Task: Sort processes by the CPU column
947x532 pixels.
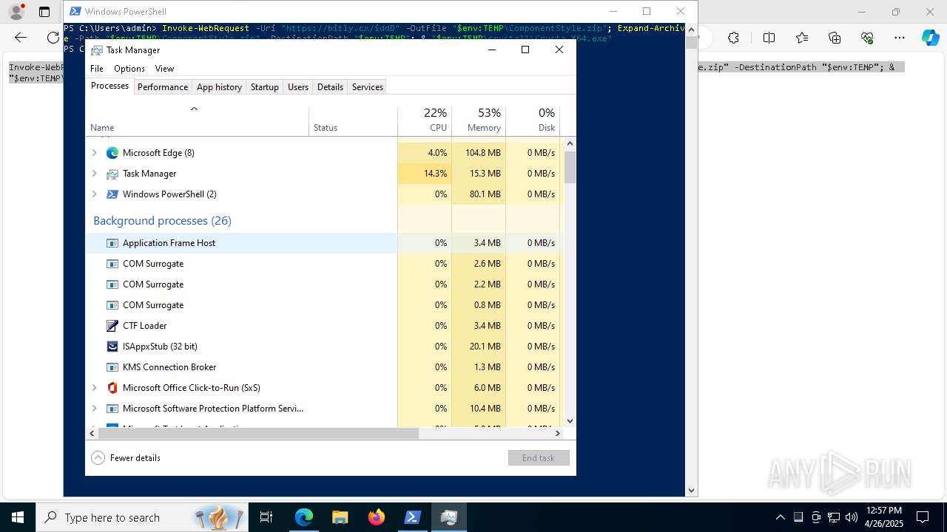Action: (425, 120)
